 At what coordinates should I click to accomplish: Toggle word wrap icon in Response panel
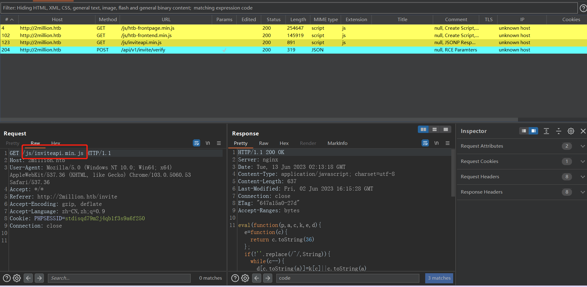[425, 143]
